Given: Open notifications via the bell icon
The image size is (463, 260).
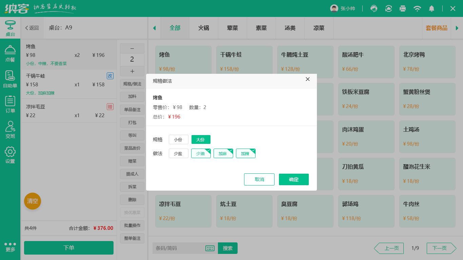Looking at the screenshot, I should (431, 8).
